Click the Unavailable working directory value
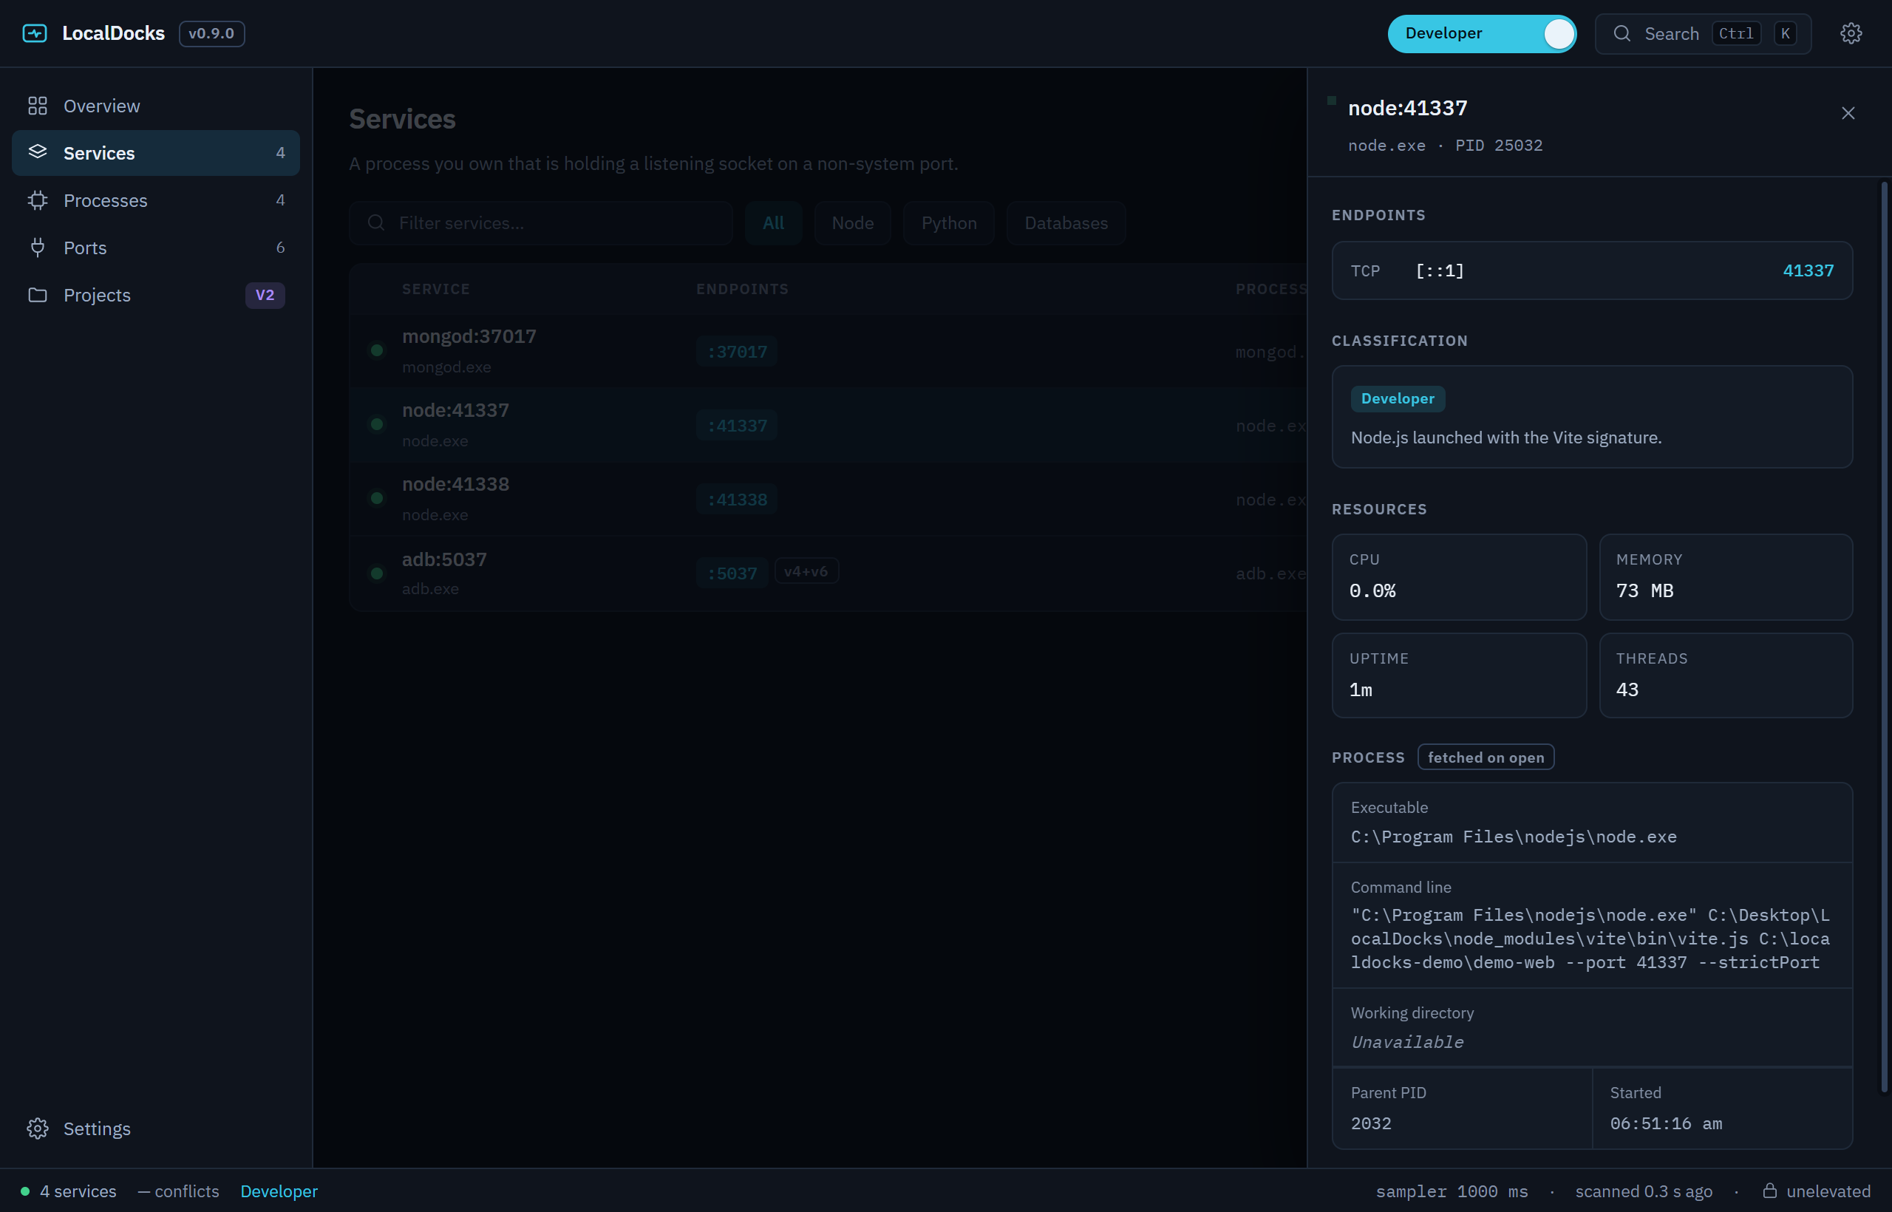 (1406, 1042)
